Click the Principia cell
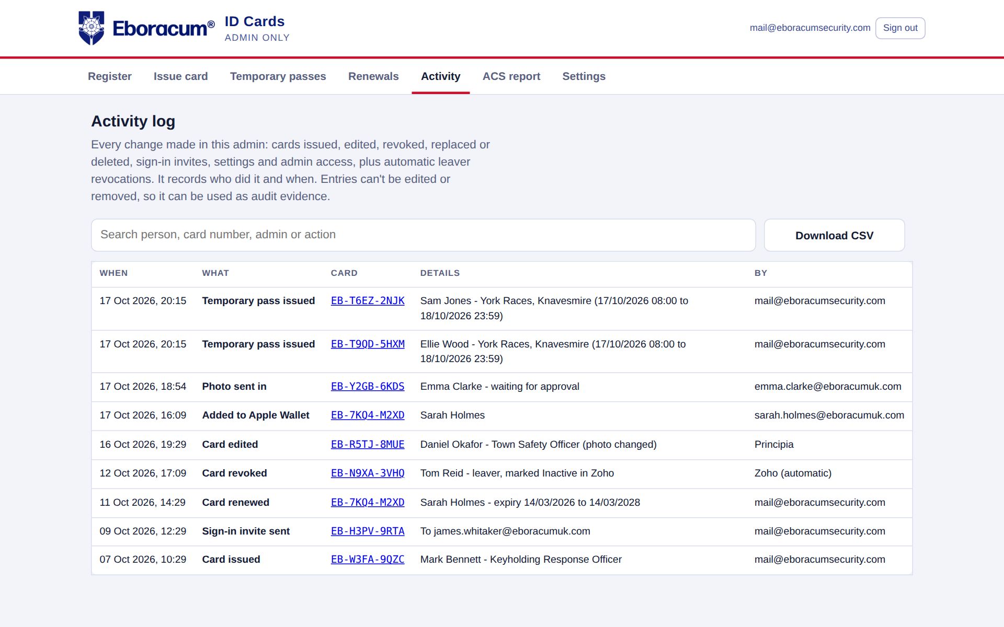This screenshot has height=627, width=1004. (774, 445)
